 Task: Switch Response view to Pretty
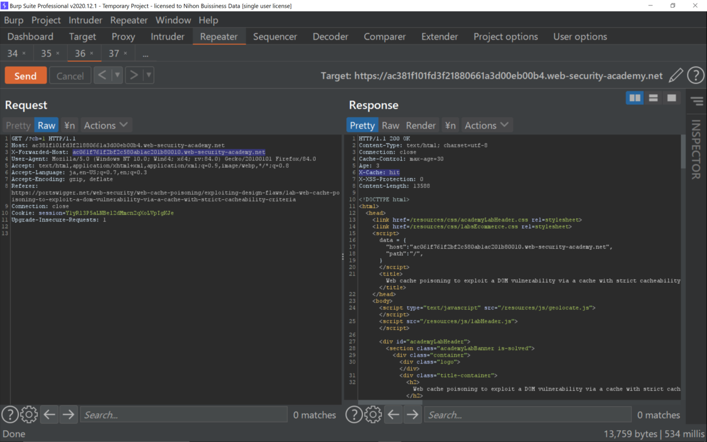(x=362, y=125)
